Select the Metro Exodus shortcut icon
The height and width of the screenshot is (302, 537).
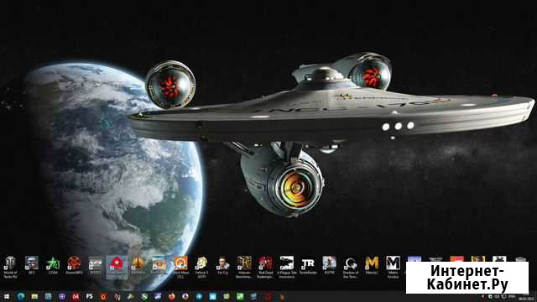[x=393, y=267]
